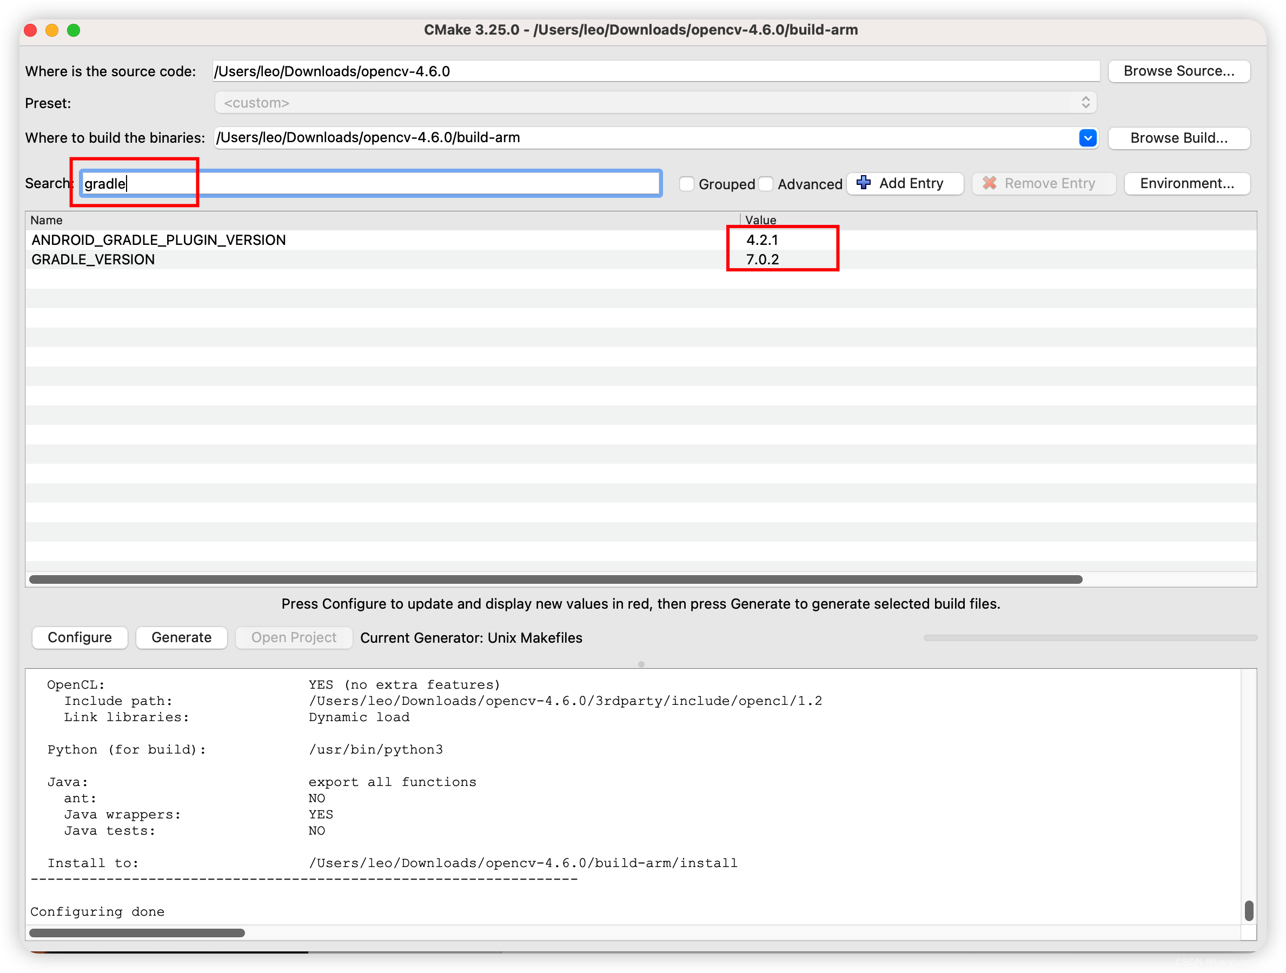Click the green fullscreen window button
The image size is (1286, 973).
coord(74,30)
